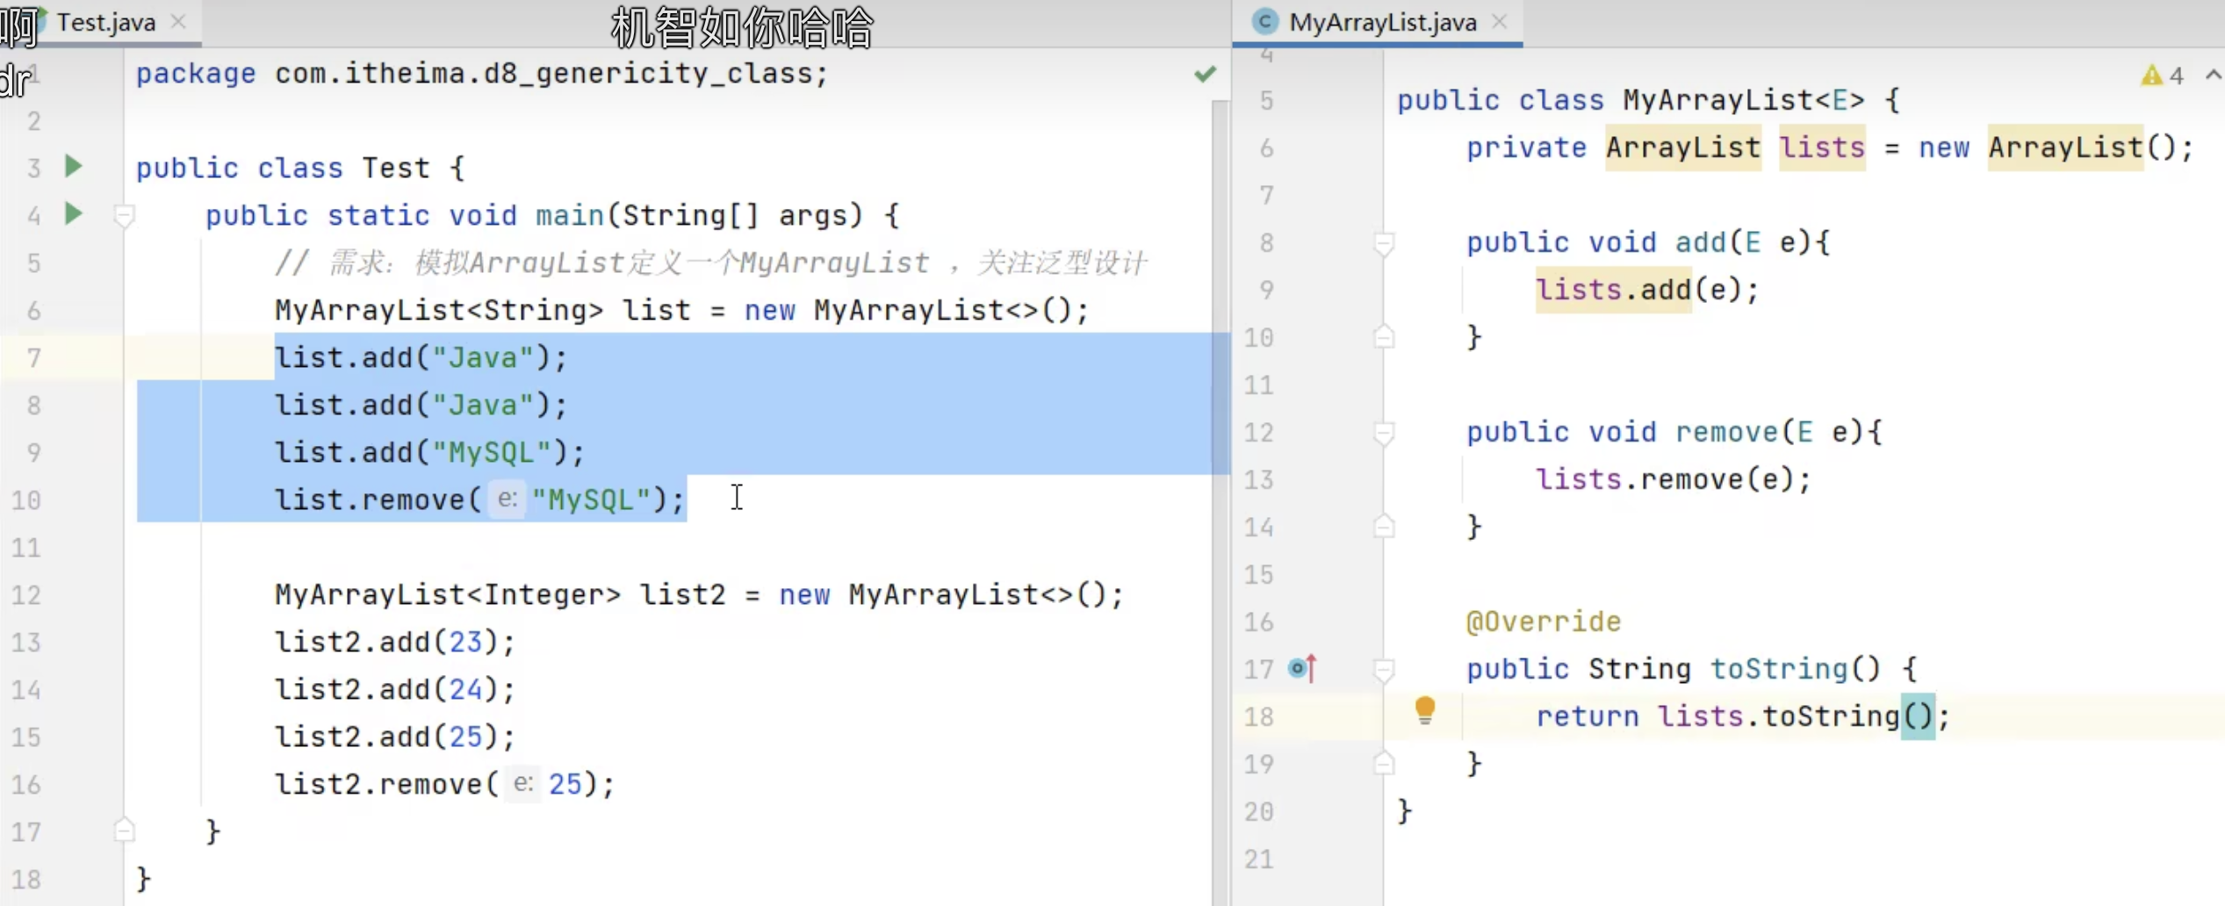
Task: Click the e: parameter hint in list2.remove
Action: (523, 783)
